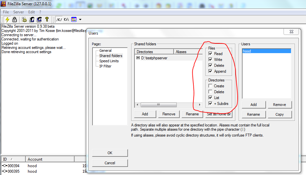Open the ? help menu
Viewport: 306px width, 175px height.
[x=40, y=12]
